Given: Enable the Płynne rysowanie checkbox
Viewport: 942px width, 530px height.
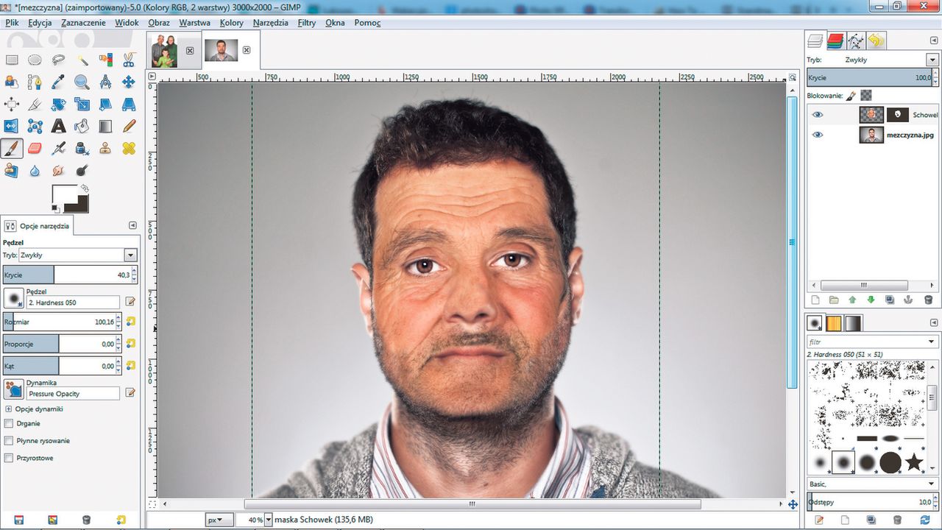Looking at the screenshot, I should [9, 441].
